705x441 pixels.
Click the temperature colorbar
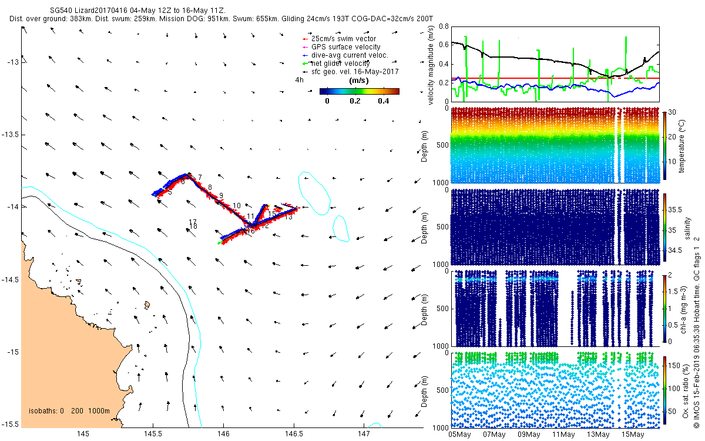point(665,145)
